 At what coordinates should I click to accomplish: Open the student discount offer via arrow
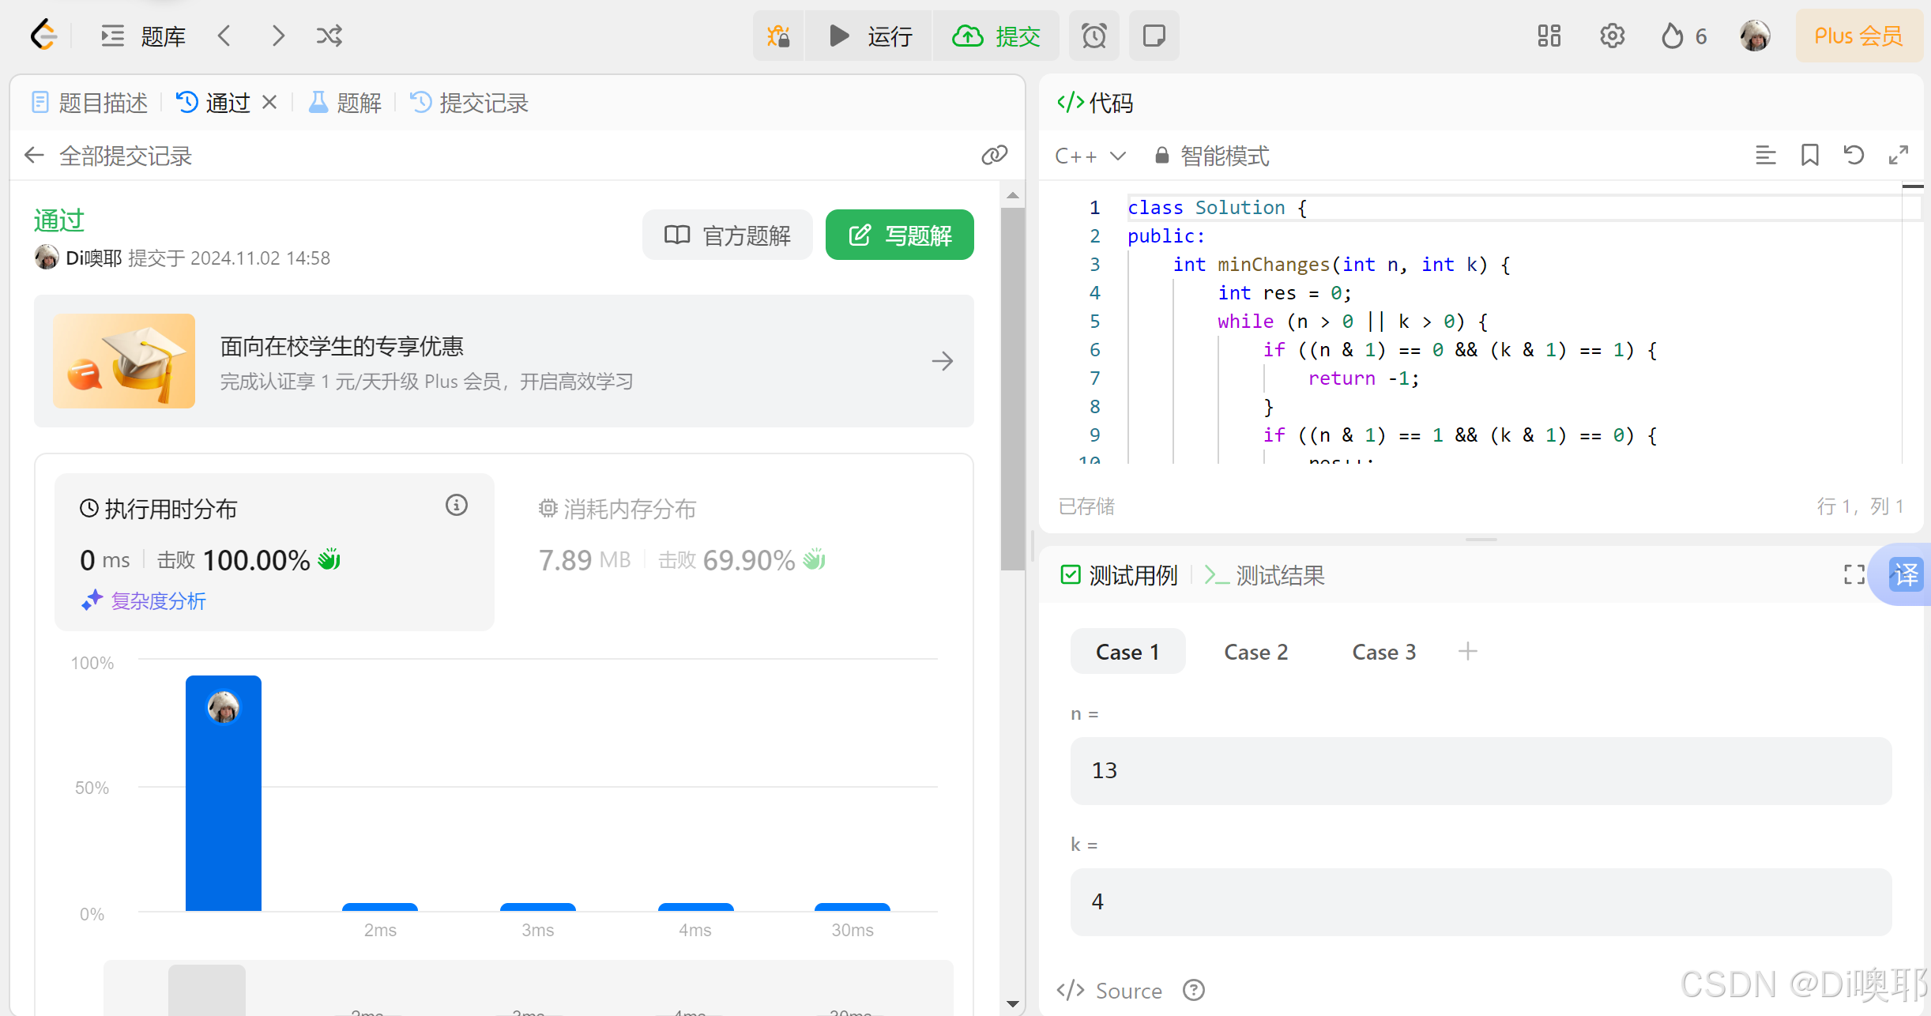tap(943, 361)
